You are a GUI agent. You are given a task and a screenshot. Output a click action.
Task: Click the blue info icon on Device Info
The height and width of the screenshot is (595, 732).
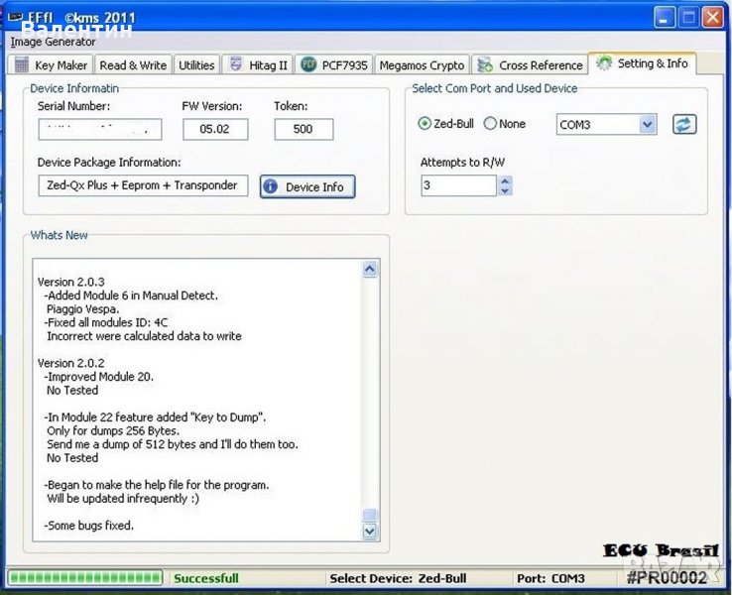coord(271,186)
